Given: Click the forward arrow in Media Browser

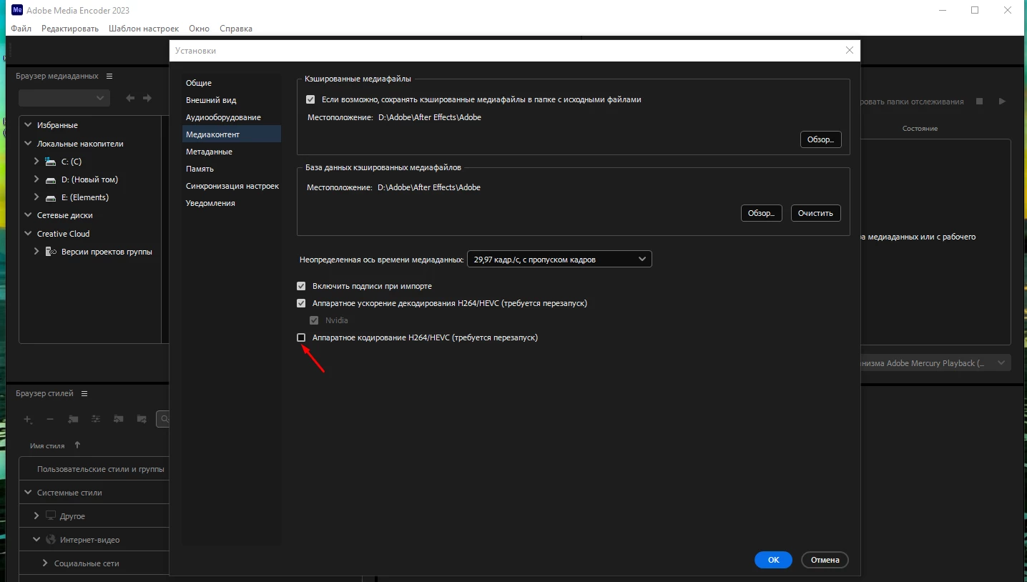Looking at the screenshot, I should click(147, 98).
